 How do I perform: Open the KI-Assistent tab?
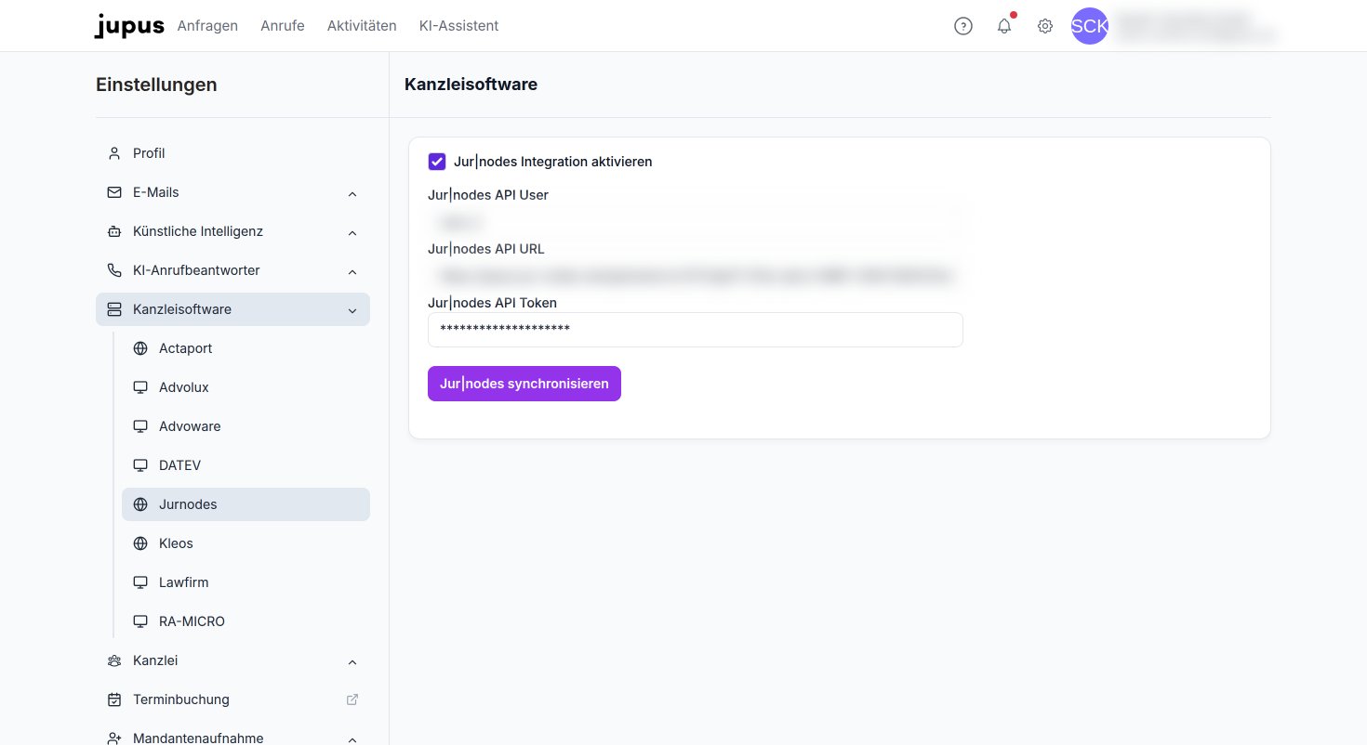click(x=459, y=26)
